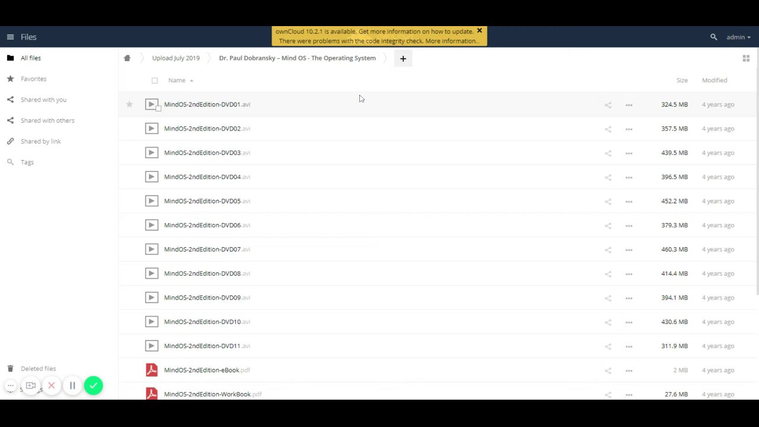This screenshot has width=759, height=427.
Task: Tick the select all files checkbox
Action: click(154, 80)
